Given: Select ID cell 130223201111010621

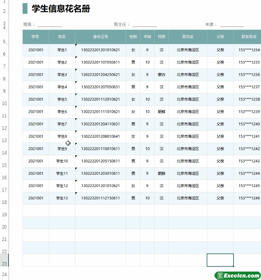Looking at the screenshot, I should (x=100, y=112).
